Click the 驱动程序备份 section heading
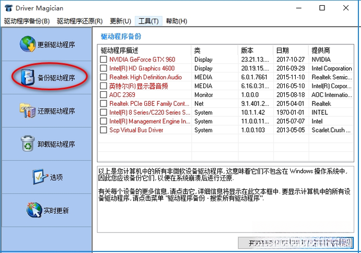The image size is (361, 253). (121, 37)
